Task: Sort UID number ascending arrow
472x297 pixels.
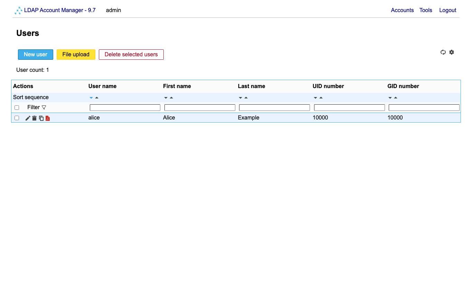Action: point(321,98)
